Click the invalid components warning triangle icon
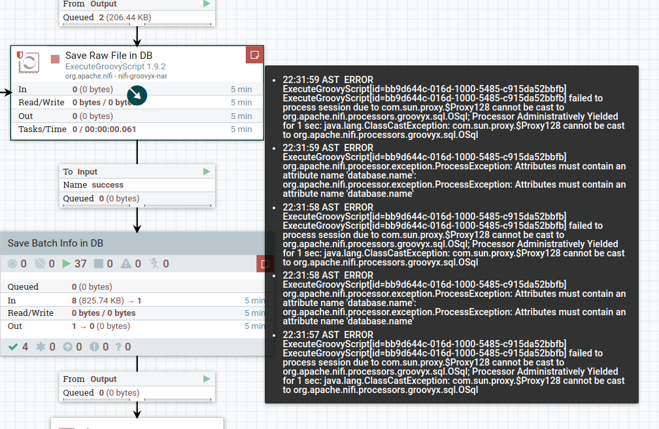The height and width of the screenshot is (429, 659). pyautogui.click(x=126, y=264)
